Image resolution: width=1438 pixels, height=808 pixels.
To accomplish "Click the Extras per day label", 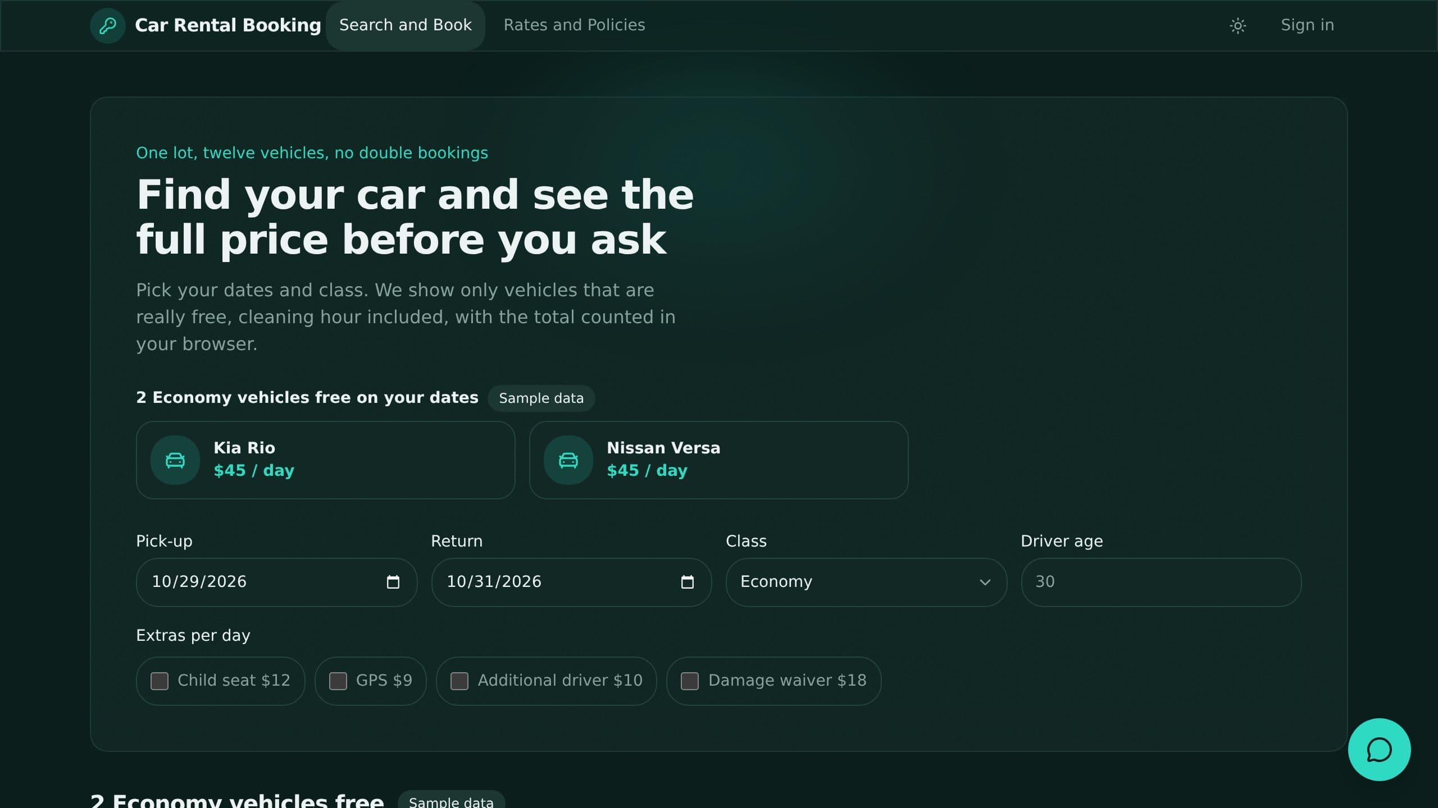I will point(193,635).
